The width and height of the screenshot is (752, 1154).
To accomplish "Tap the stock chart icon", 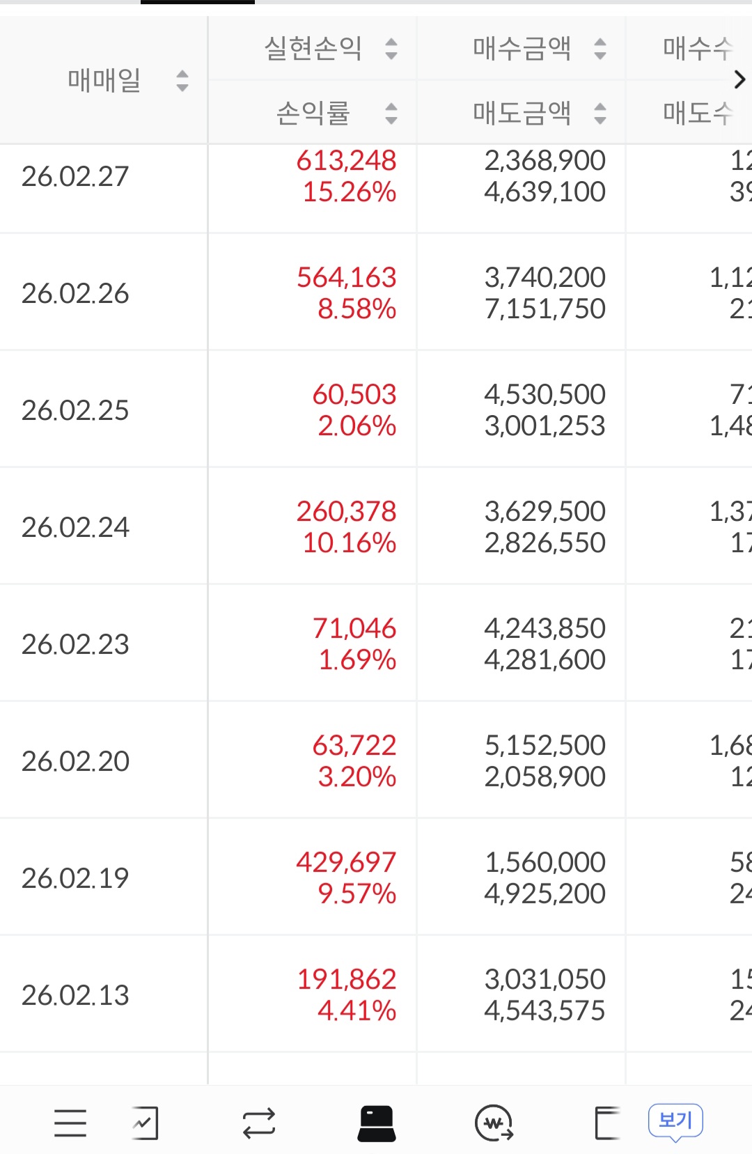I will coord(146,1123).
